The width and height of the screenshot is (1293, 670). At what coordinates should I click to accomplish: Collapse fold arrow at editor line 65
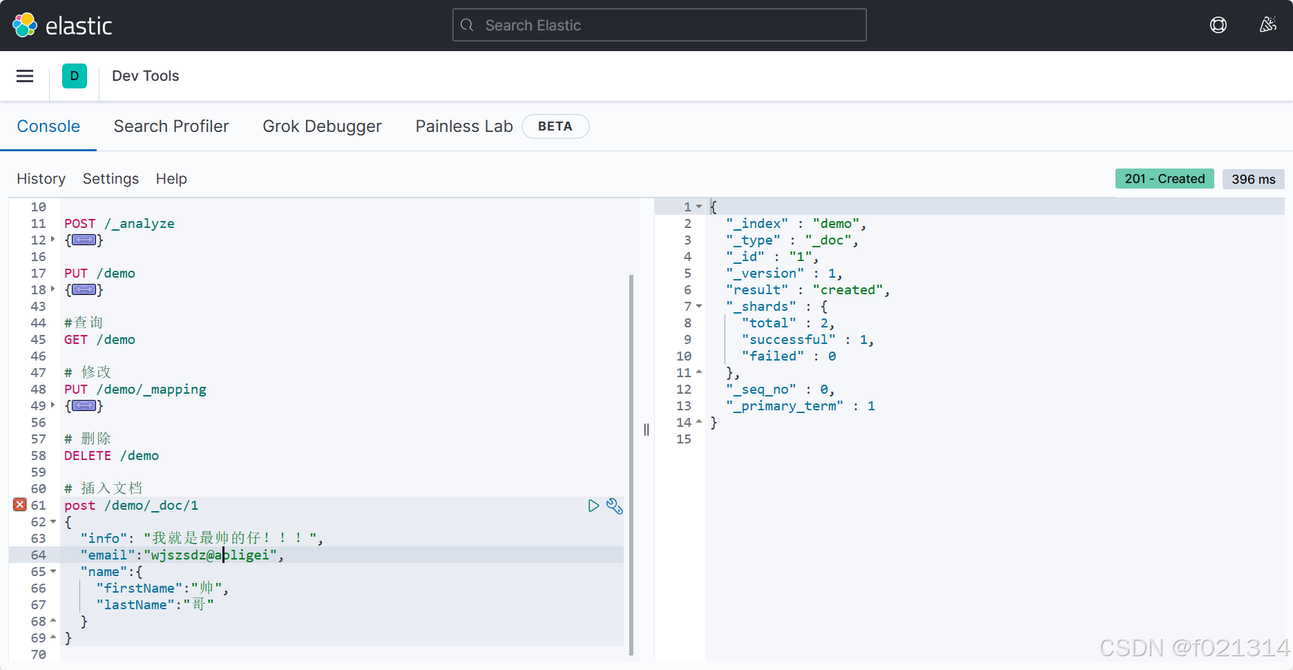(53, 571)
